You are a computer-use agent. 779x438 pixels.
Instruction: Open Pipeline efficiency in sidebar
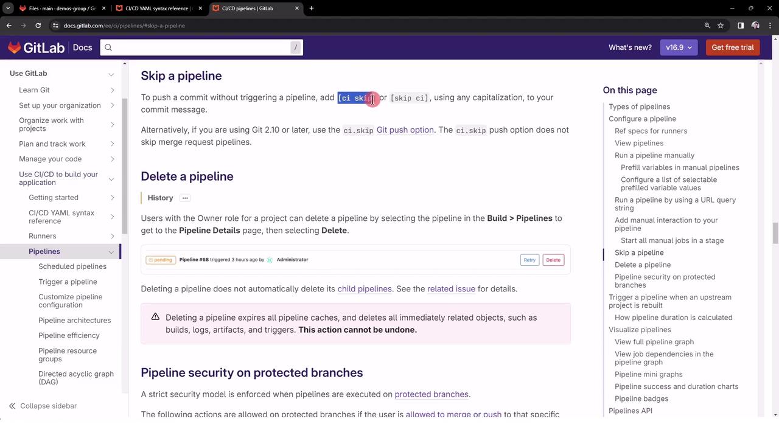click(x=69, y=336)
